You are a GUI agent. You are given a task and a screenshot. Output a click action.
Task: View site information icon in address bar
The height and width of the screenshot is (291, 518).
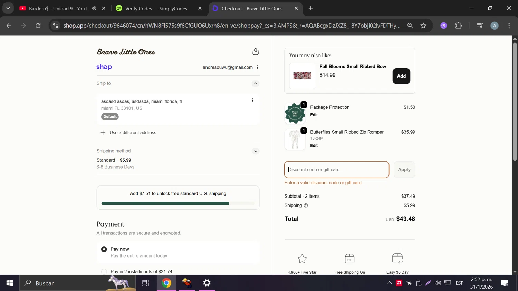click(56, 26)
